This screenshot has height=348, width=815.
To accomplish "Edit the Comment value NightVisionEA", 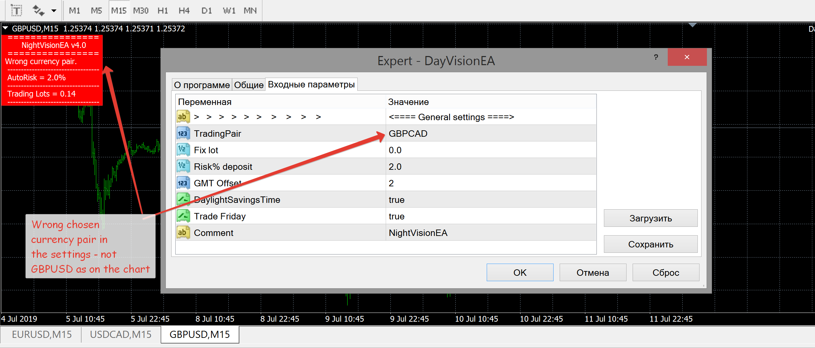I will (491, 233).
